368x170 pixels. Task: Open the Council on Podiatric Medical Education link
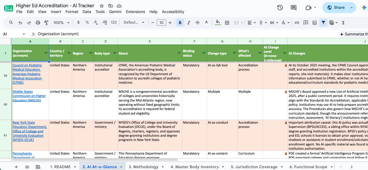point(27,74)
